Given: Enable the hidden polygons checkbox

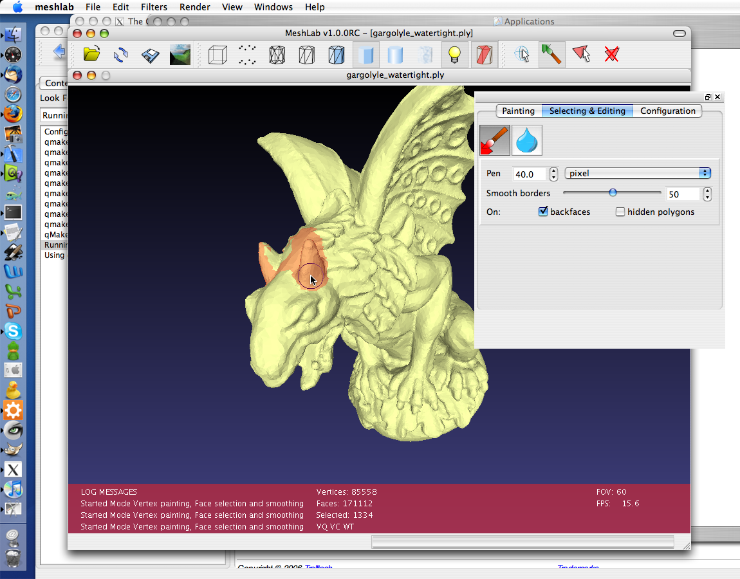Looking at the screenshot, I should click(620, 212).
